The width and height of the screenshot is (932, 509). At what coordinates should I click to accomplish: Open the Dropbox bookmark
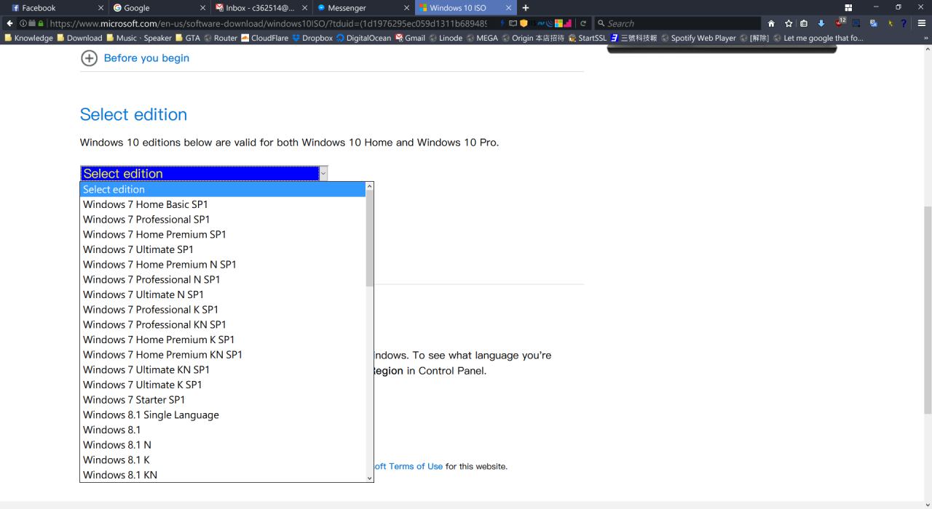pos(312,39)
